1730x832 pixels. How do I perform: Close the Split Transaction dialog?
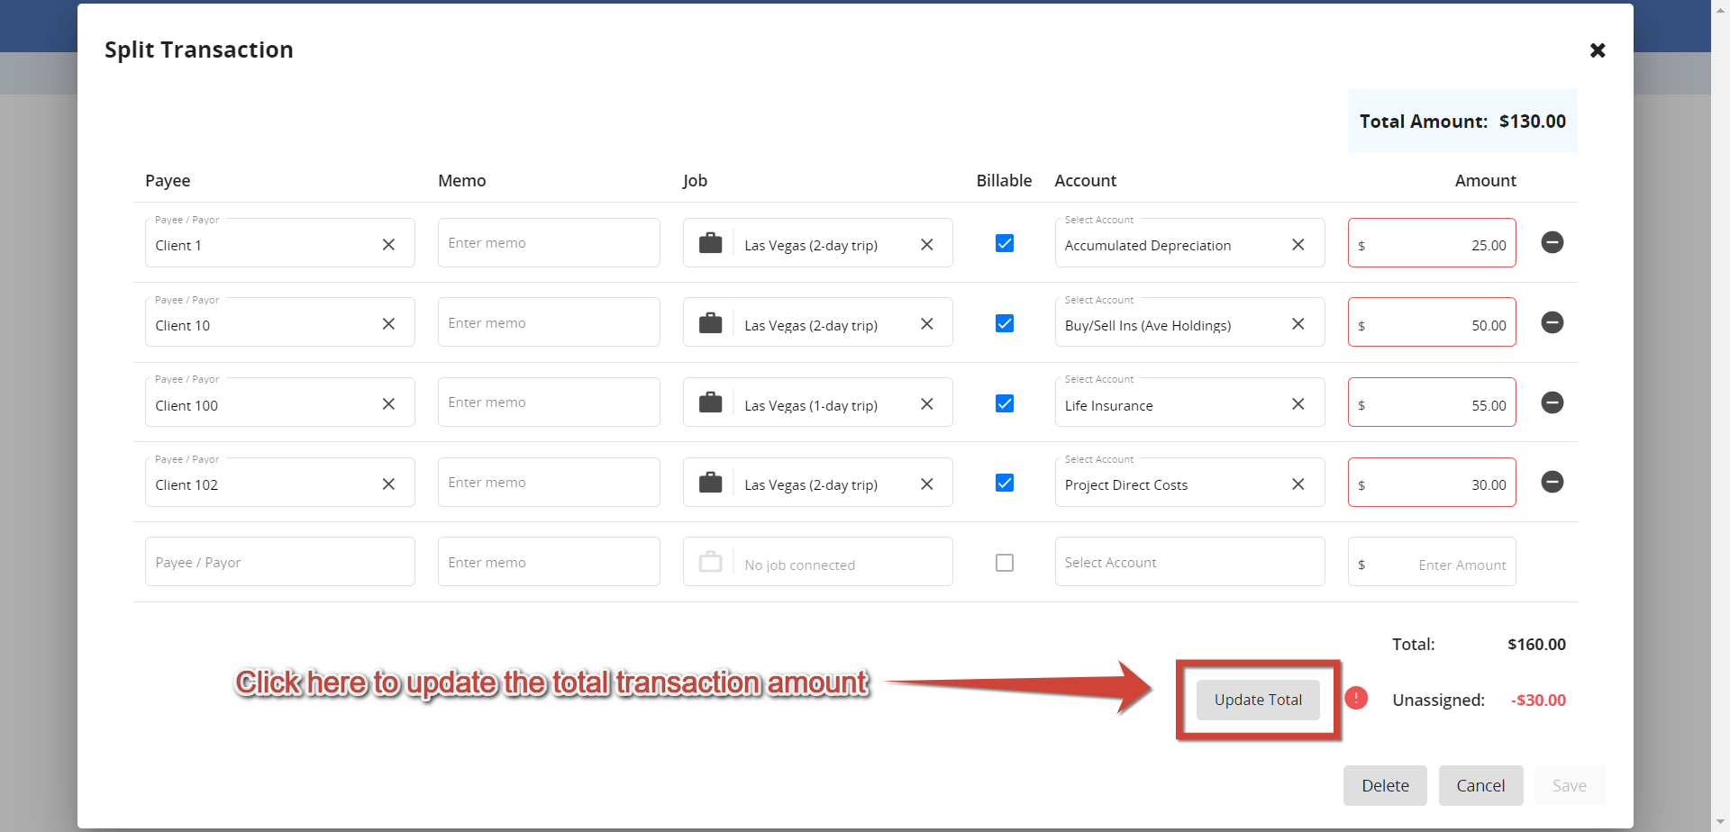(x=1598, y=50)
